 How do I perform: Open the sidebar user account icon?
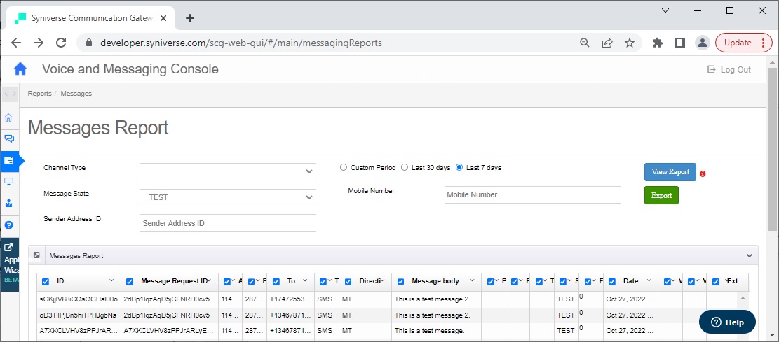8,204
